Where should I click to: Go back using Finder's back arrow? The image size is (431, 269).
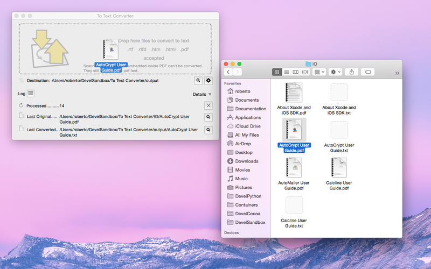(228, 72)
